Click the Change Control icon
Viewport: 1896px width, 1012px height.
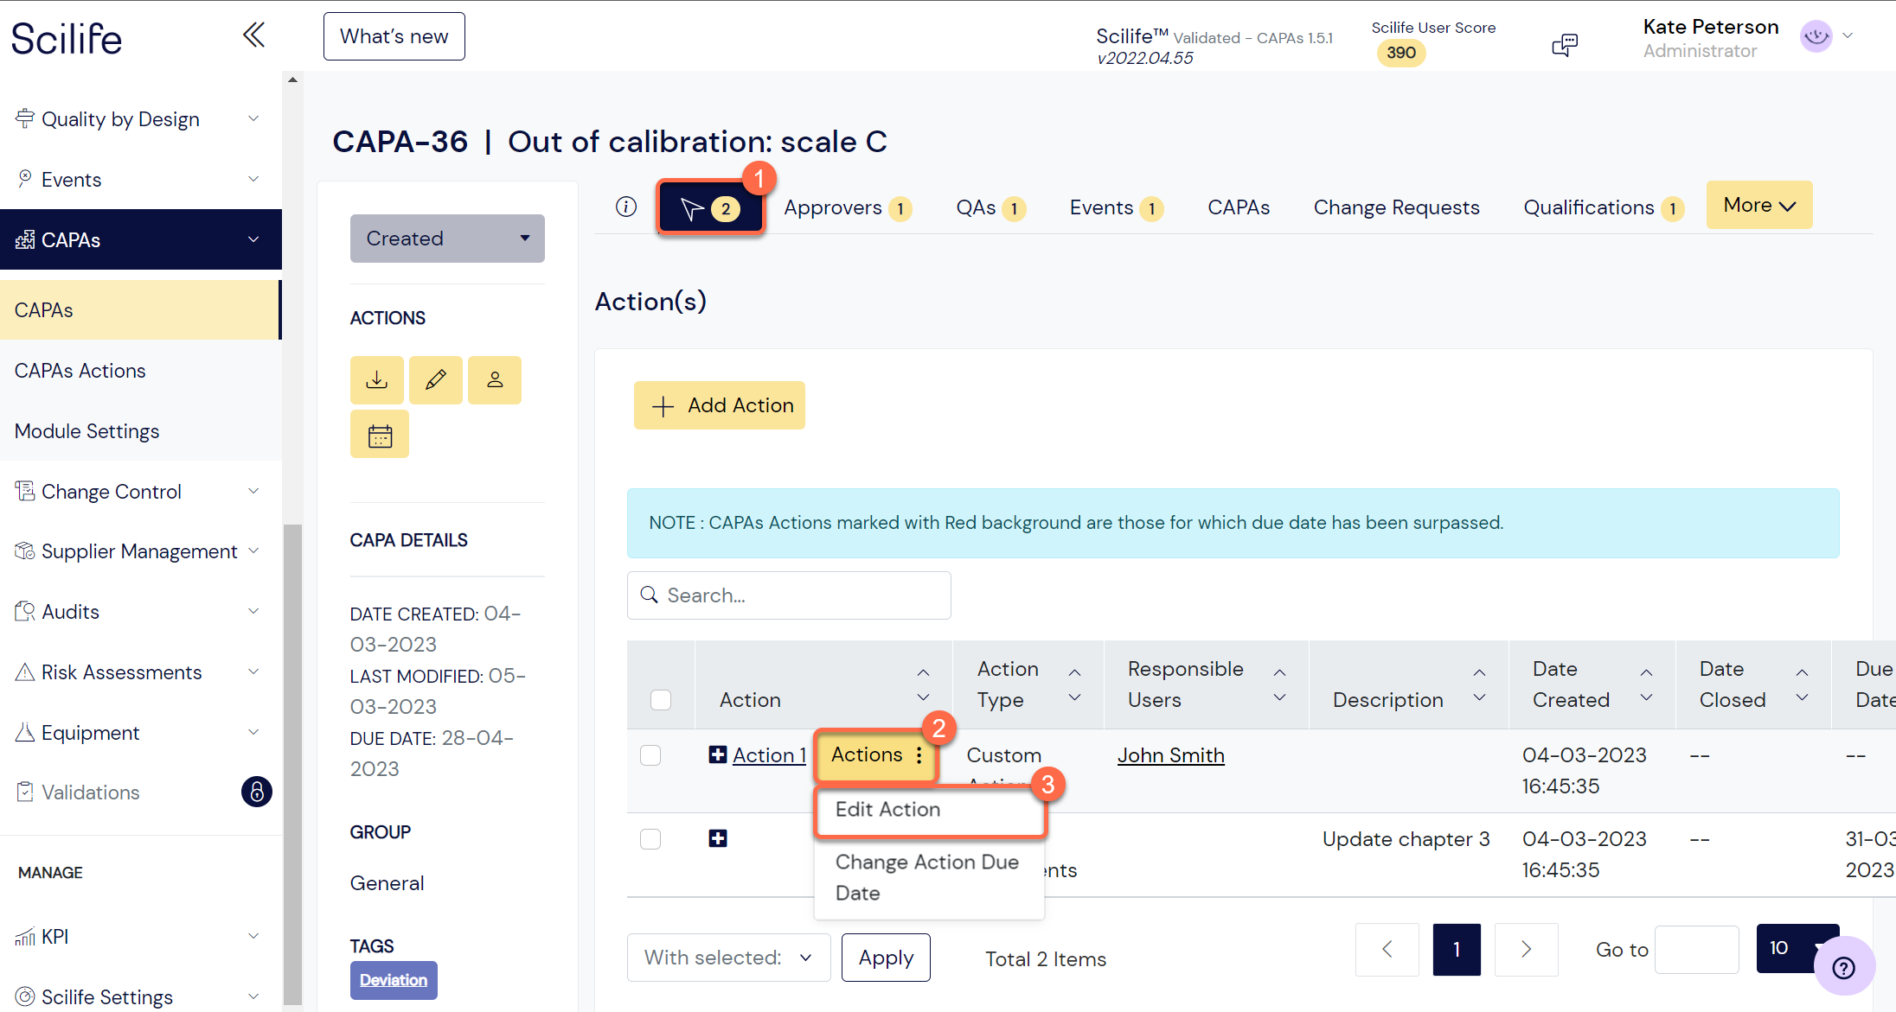[x=25, y=491]
